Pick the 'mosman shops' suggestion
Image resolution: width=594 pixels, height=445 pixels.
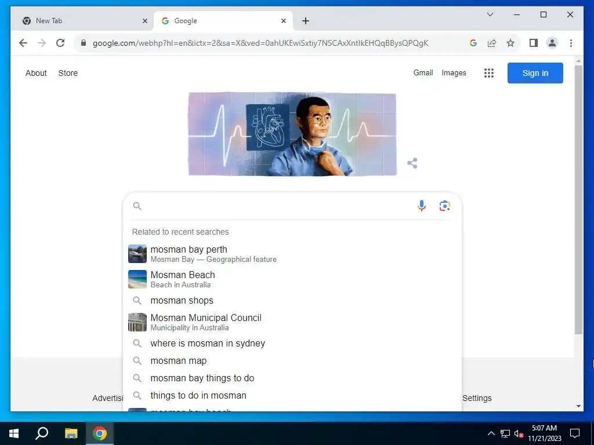(292, 301)
